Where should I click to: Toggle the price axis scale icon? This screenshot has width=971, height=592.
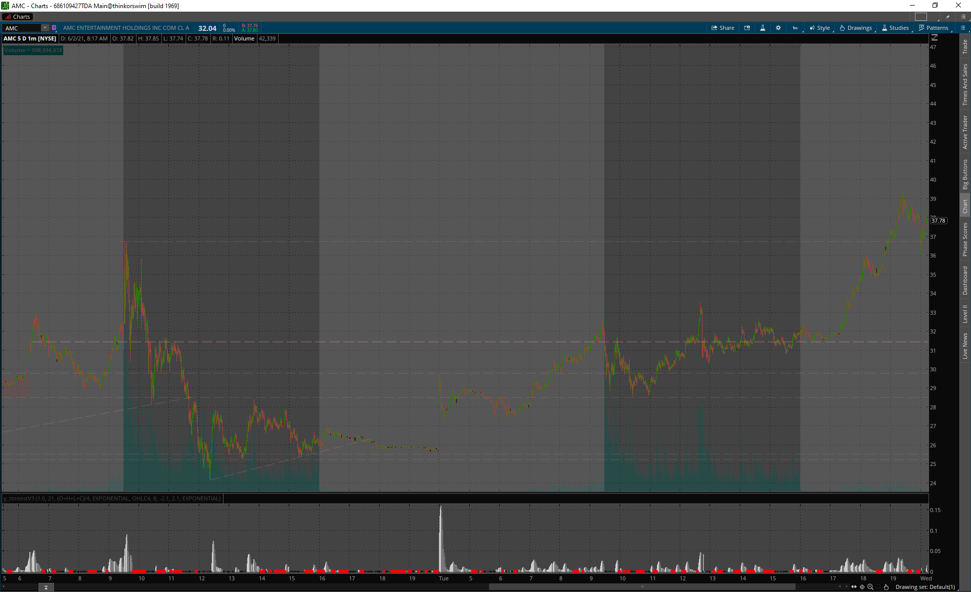[935, 38]
